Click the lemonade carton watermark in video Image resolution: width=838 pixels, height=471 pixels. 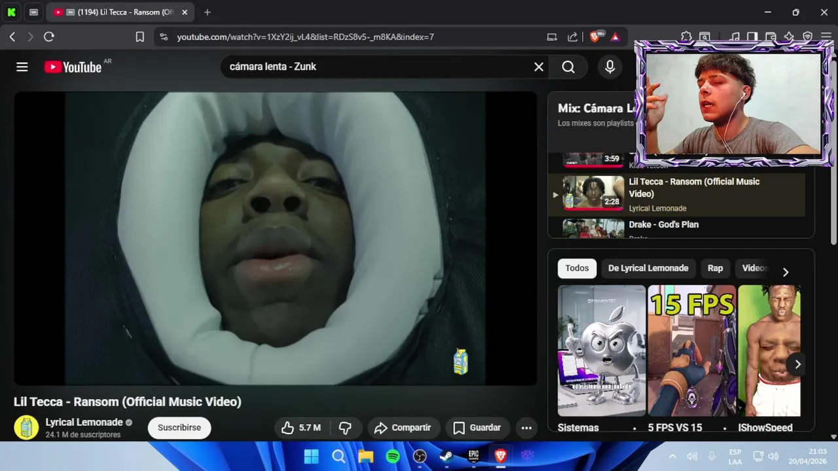coord(461,361)
